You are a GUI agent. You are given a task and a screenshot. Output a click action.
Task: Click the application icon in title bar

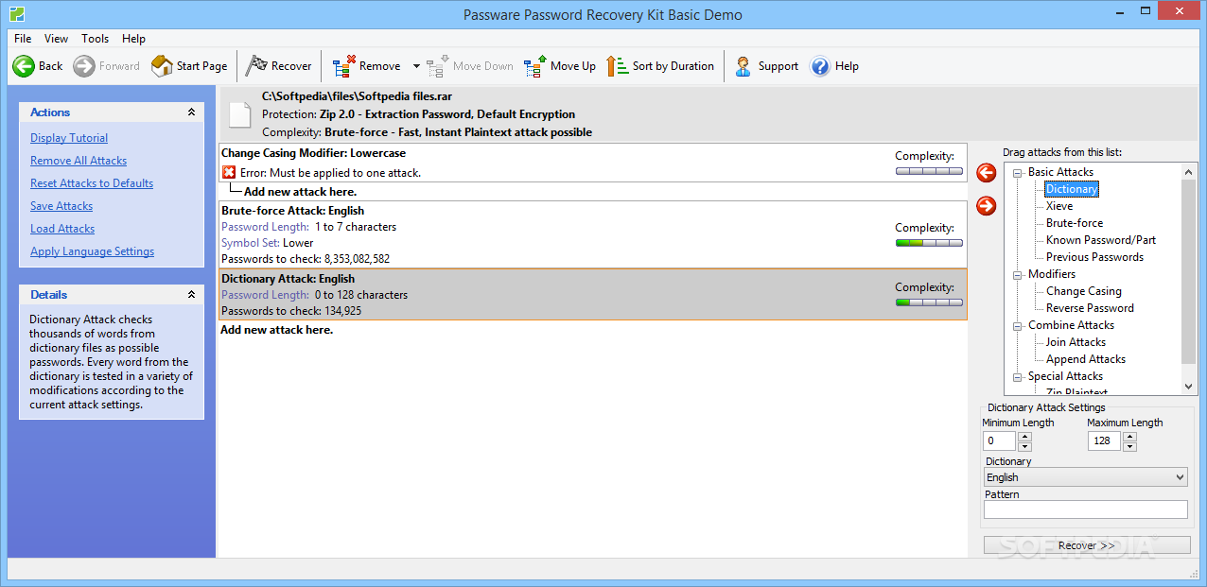tap(16, 14)
